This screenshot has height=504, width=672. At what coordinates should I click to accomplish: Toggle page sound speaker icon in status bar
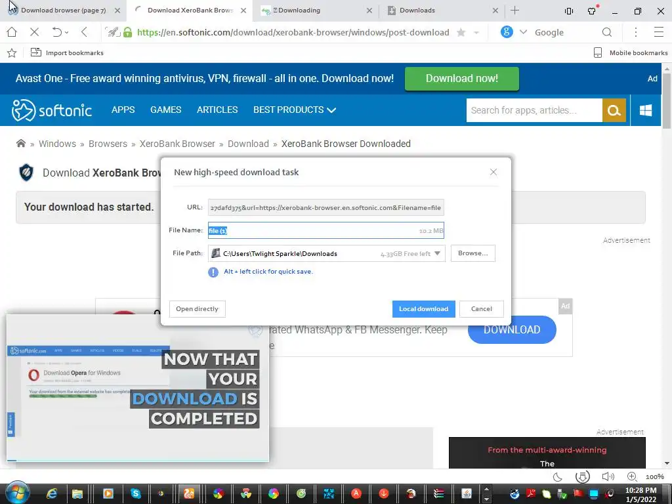[608, 476]
